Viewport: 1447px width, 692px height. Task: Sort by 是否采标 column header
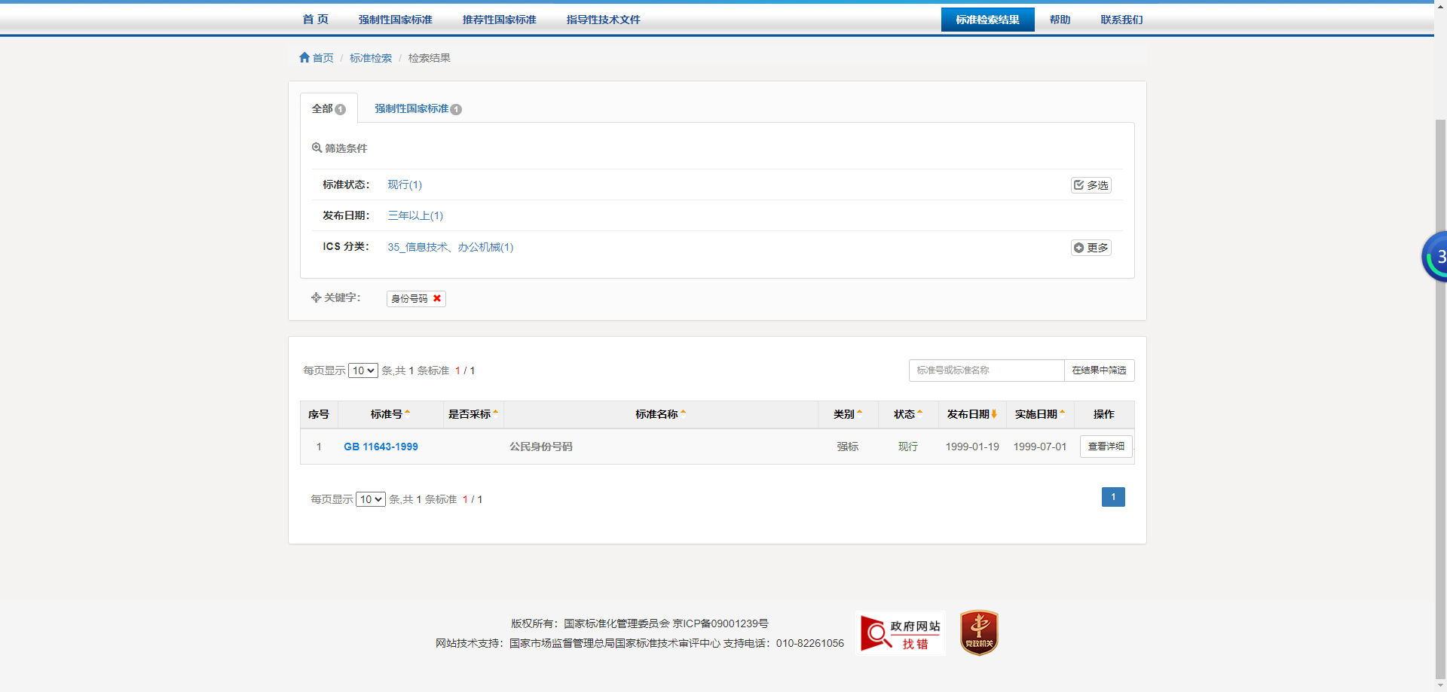click(x=473, y=414)
